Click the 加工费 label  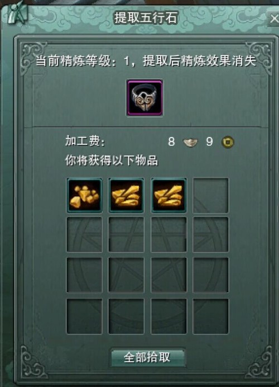tap(85, 141)
